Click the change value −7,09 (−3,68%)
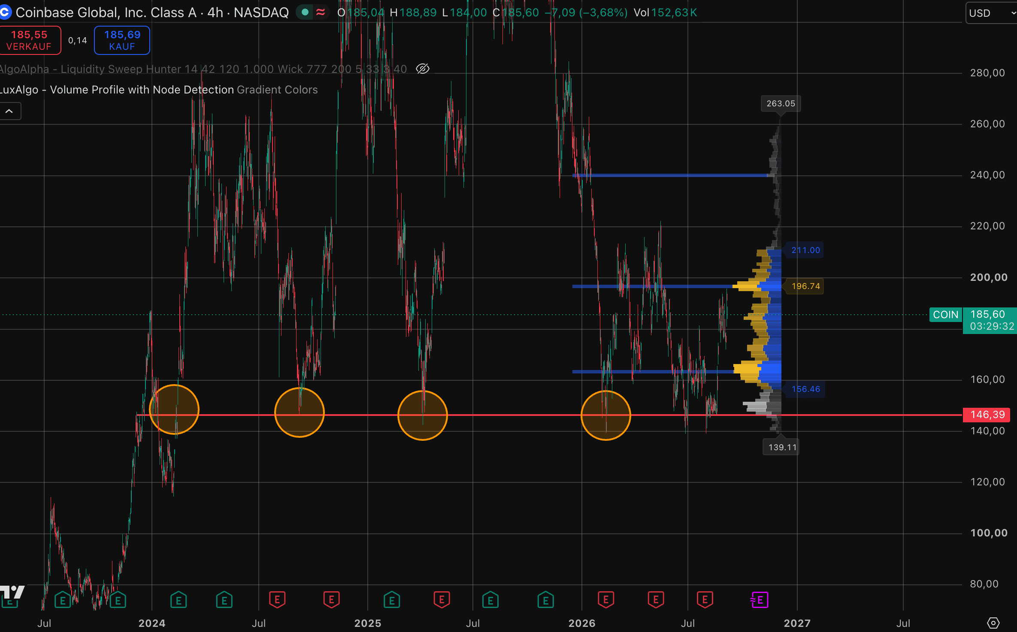 [x=586, y=12]
